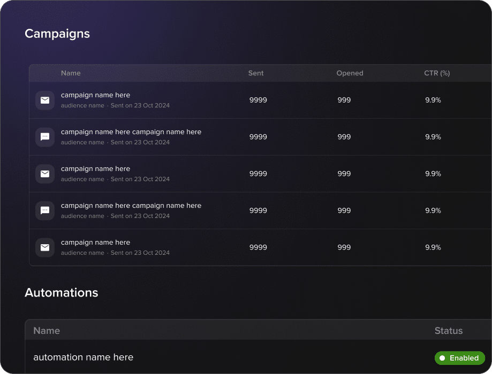Sort campaigns by the Sent column header
This screenshot has height=374, width=492.
point(256,73)
